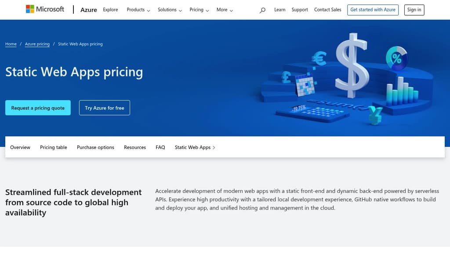This screenshot has height=253, width=450.
Task: Click Request a pricing quote button
Action: tap(38, 108)
